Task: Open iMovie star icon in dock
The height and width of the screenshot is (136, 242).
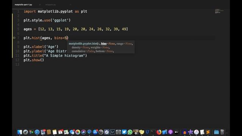Action: click(191, 132)
